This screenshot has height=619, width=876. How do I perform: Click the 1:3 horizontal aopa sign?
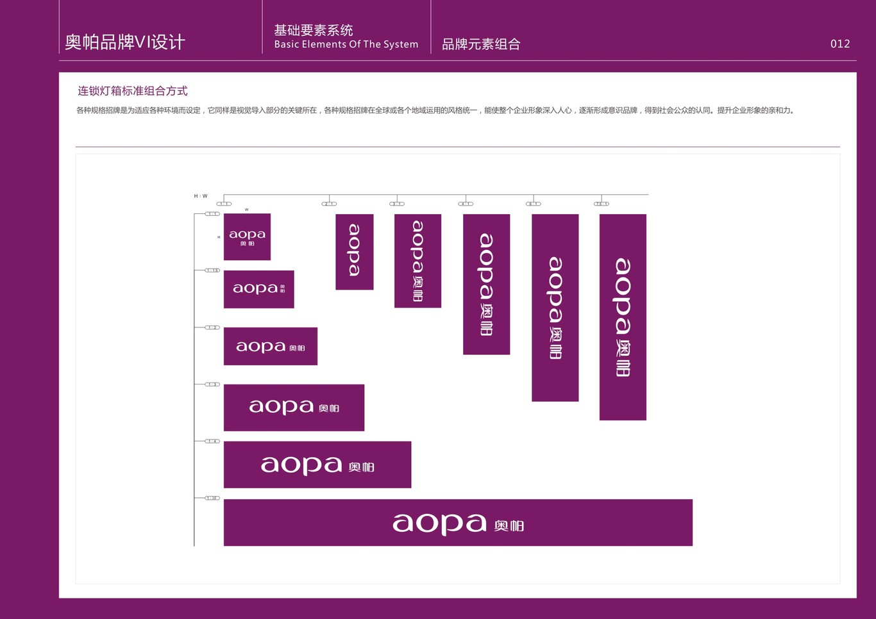click(294, 408)
